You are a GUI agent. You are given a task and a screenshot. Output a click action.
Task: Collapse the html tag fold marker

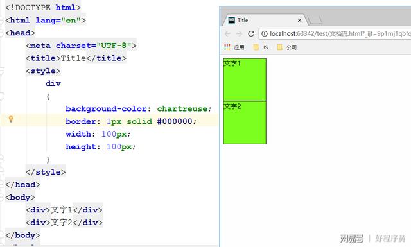1,21
